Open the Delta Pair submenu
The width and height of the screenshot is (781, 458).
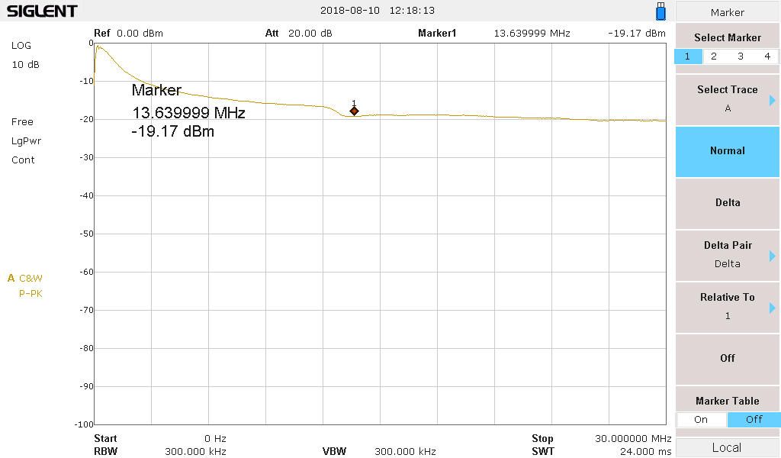[x=727, y=255]
